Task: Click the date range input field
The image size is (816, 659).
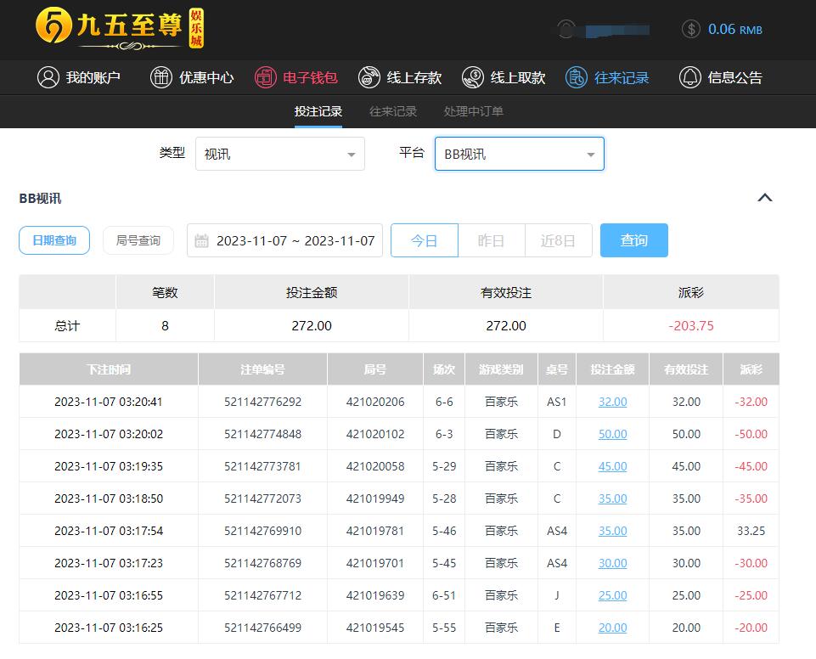Action: pyautogui.click(x=284, y=240)
